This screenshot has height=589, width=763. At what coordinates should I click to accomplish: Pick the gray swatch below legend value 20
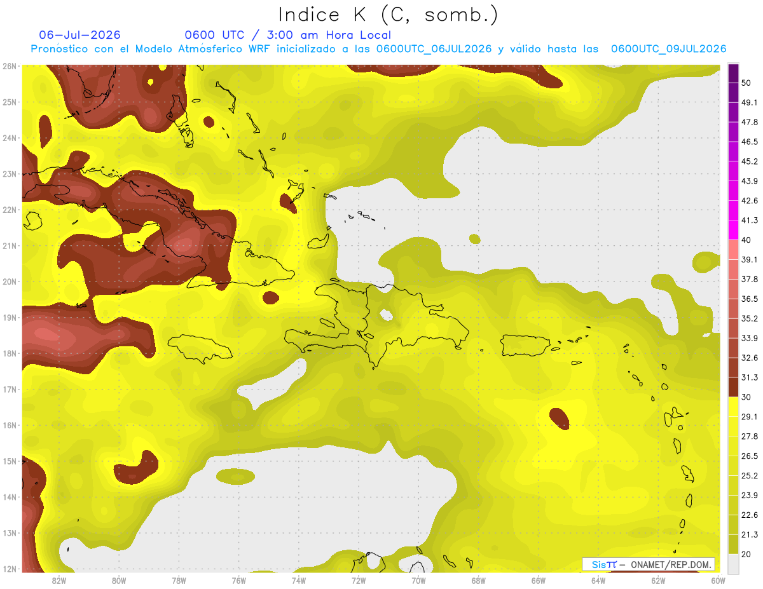(x=733, y=563)
